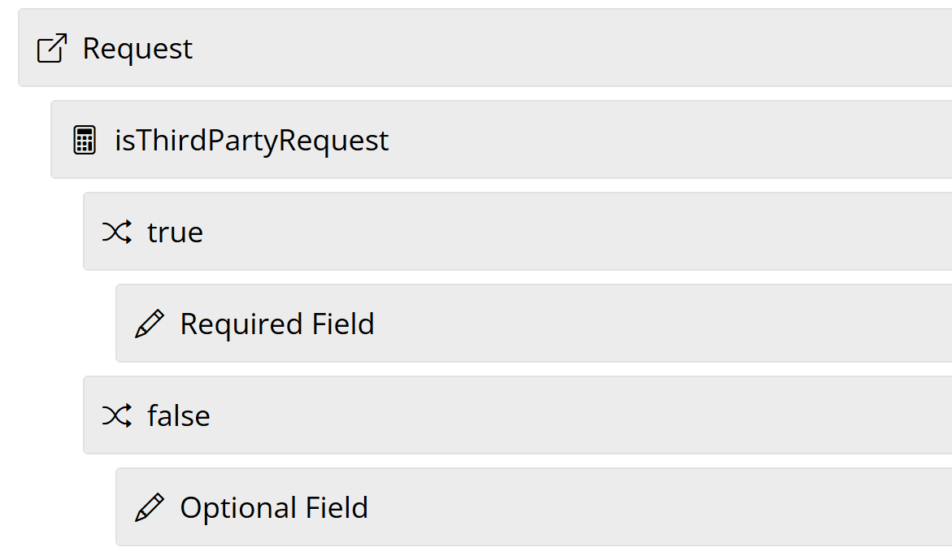Image resolution: width=952 pixels, height=552 pixels.
Task: Click the pencil icon beside Required Field
Action: pos(150,324)
